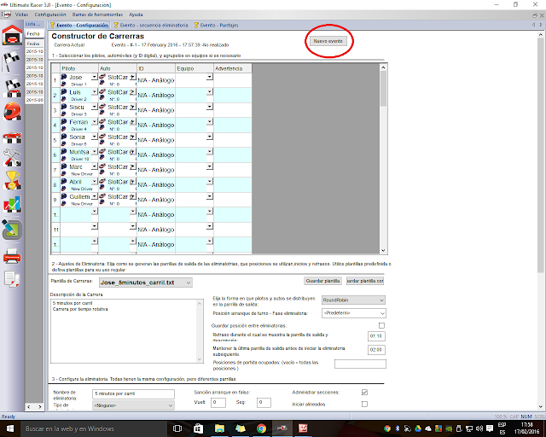
Task: Open the garage home icon in sidebar
Action: [x=12, y=35]
